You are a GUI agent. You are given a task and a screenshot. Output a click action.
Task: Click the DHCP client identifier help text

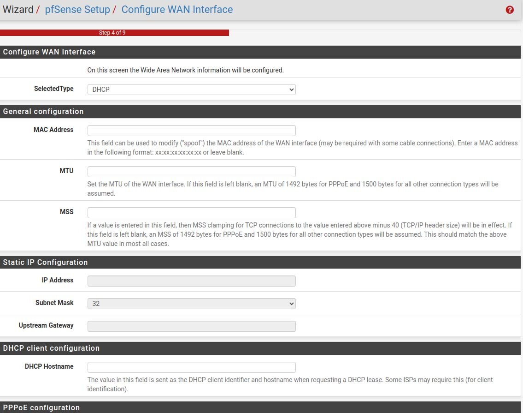click(x=290, y=384)
